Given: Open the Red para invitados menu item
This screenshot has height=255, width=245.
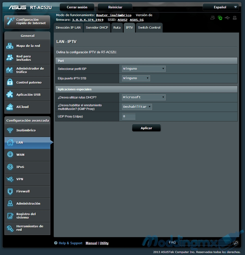Looking at the screenshot, I should [x=27, y=58].
